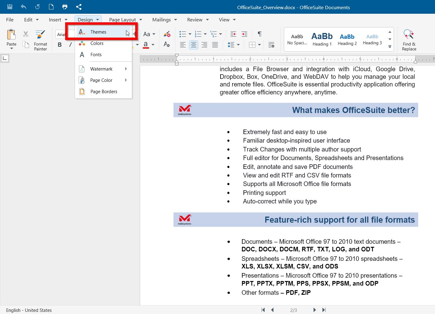
Task: Open multilevel list dropdown arrow
Action: (221, 34)
